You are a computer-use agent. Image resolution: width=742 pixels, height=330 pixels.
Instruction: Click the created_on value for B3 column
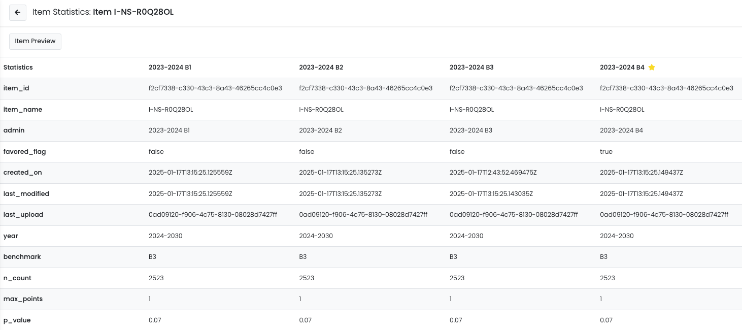(x=493, y=173)
